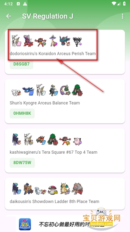Open the three-dot overflow menu
Screen dimensions: 130x232
coord(122,16)
